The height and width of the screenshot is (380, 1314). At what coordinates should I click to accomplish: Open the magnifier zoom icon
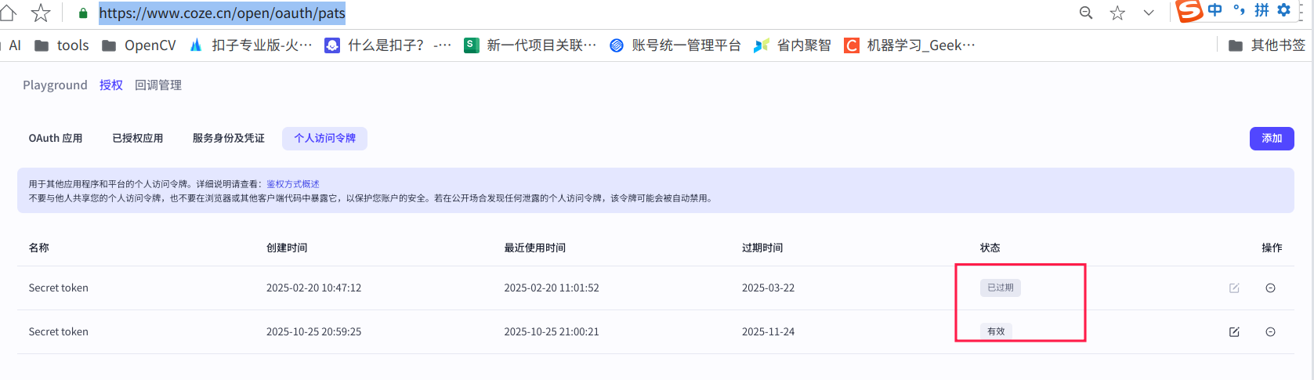(x=1086, y=13)
